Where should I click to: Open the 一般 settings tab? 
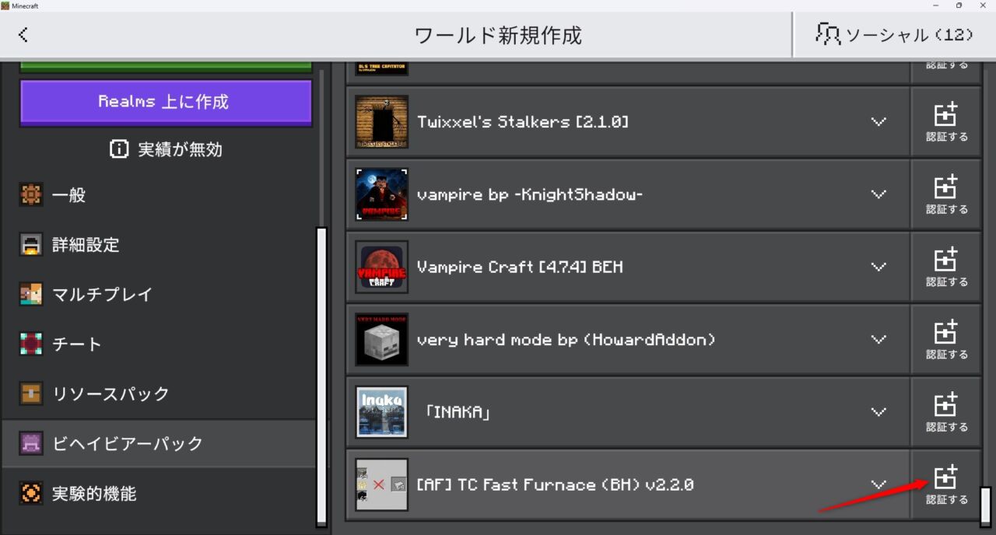pos(159,195)
